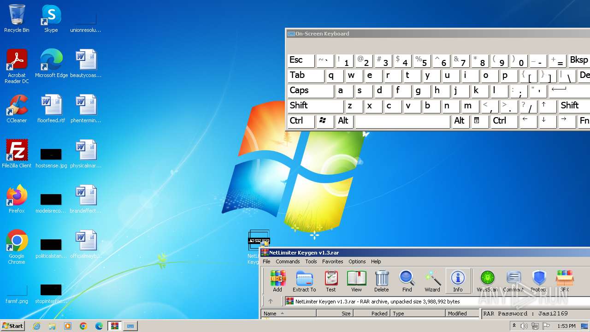Screen dimensions: 590x332
Task: Open the Help menu in WinRAR
Action: pos(376,261)
